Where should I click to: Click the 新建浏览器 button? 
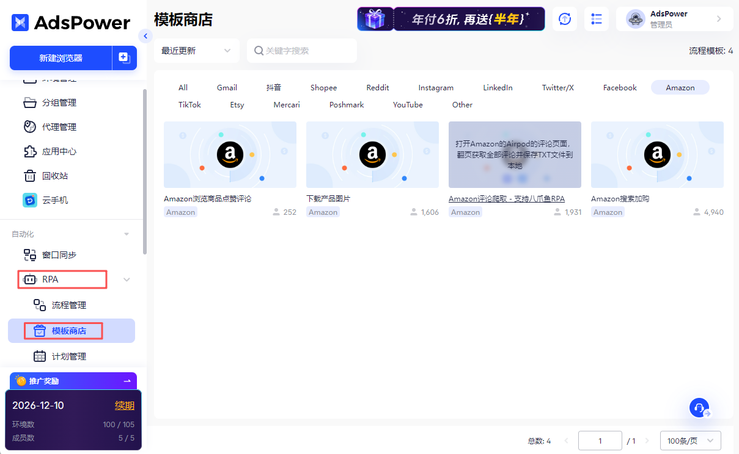point(59,57)
